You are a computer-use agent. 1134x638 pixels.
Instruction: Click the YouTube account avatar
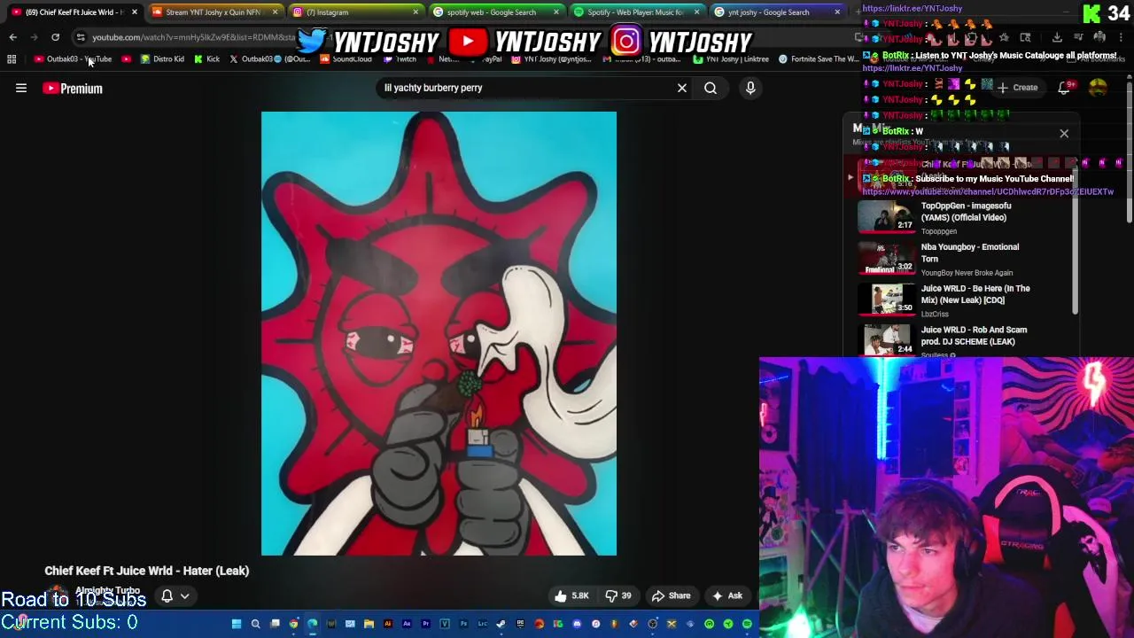(1098, 87)
